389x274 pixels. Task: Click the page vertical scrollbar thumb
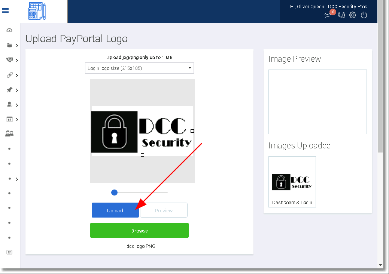[x=380, y=76]
